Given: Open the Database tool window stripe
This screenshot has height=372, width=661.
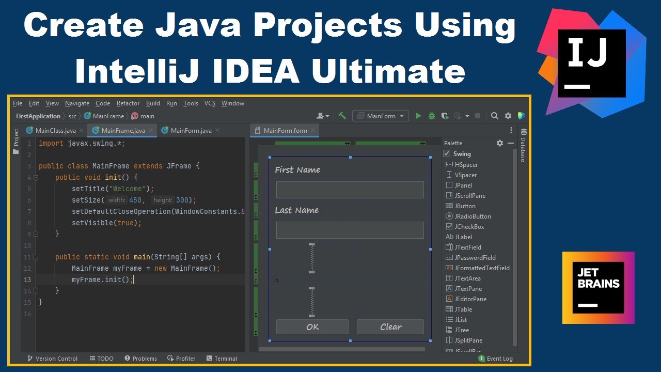Looking at the screenshot, I should tap(523, 146).
